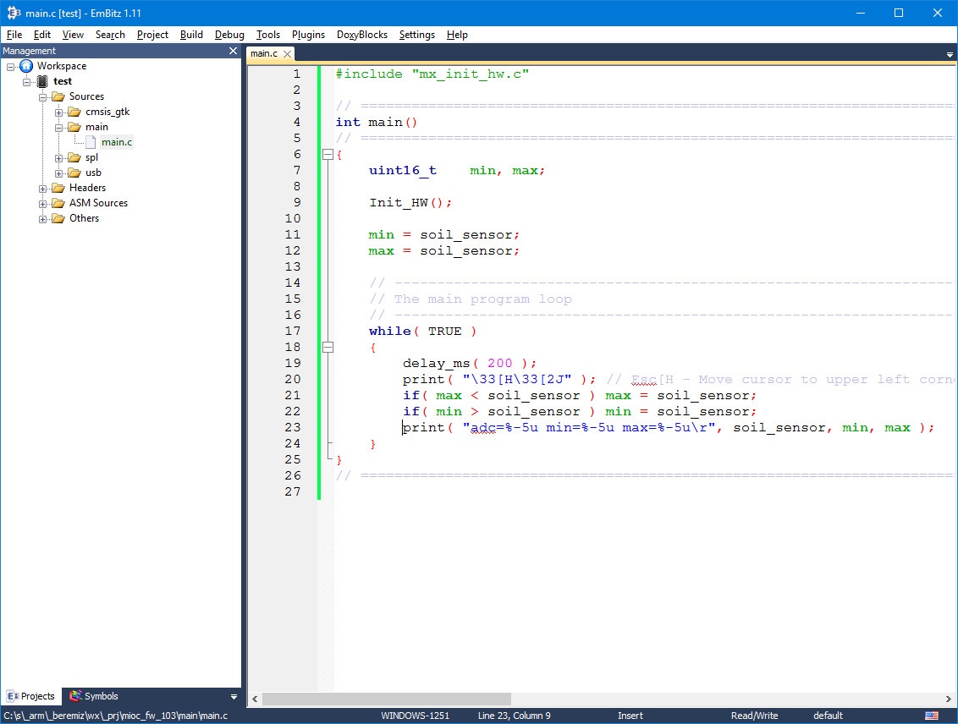Switch to the Symbols tab
The image size is (958, 724).
click(x=94, y=696)
